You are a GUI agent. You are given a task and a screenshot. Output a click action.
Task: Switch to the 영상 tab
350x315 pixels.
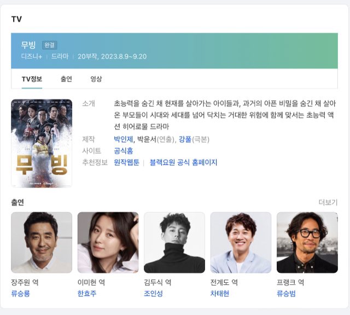[x=96, y=79]
